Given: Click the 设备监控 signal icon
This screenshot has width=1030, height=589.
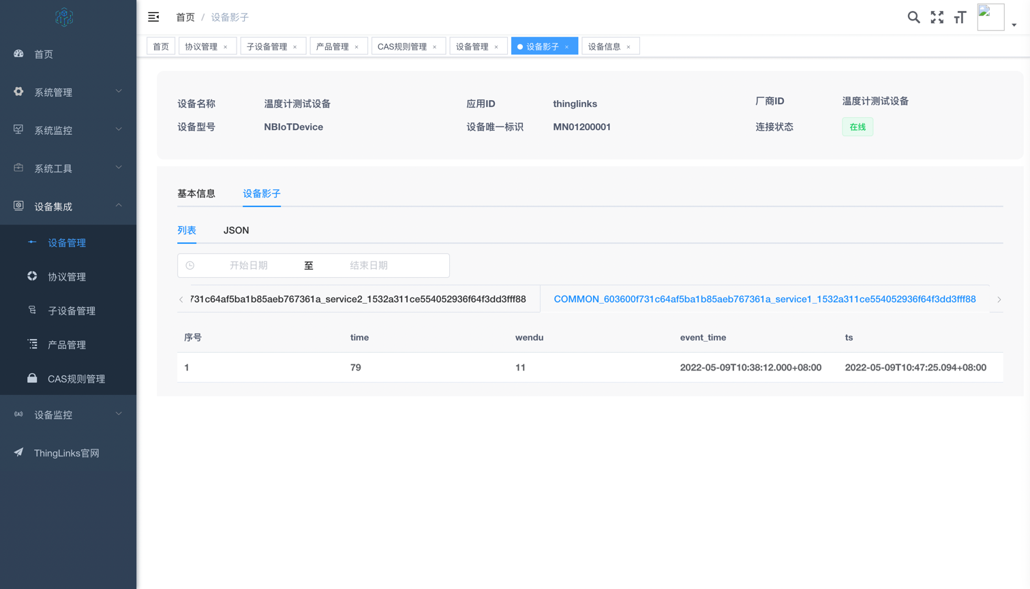Looking at the screenshot, I should [x=18, y=414].
